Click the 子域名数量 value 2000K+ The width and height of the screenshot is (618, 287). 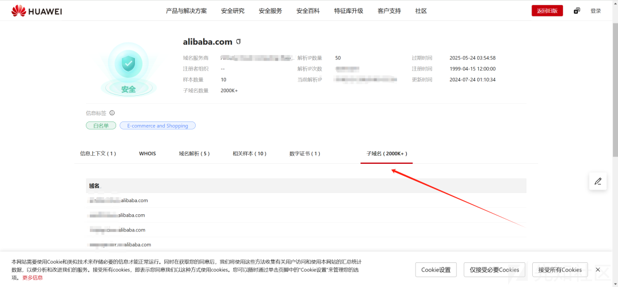(229, 91)
